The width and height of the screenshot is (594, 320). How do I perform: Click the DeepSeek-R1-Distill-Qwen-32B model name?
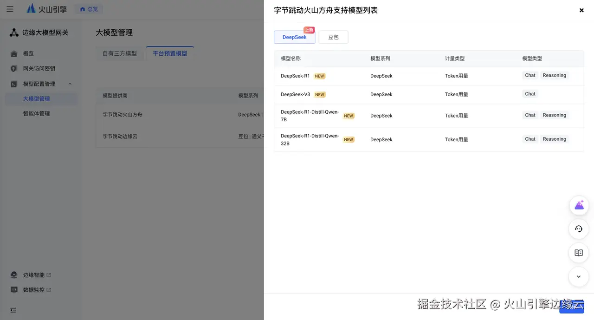coord(310,140)
